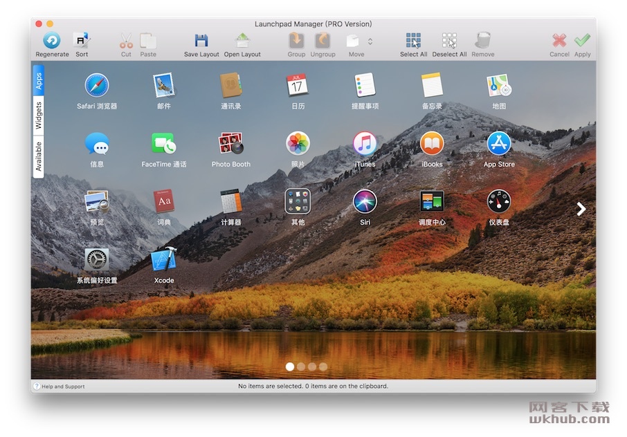This screenshot has width=627, height=437.
Task: Click the first page indicator dot
Action: 290,366
